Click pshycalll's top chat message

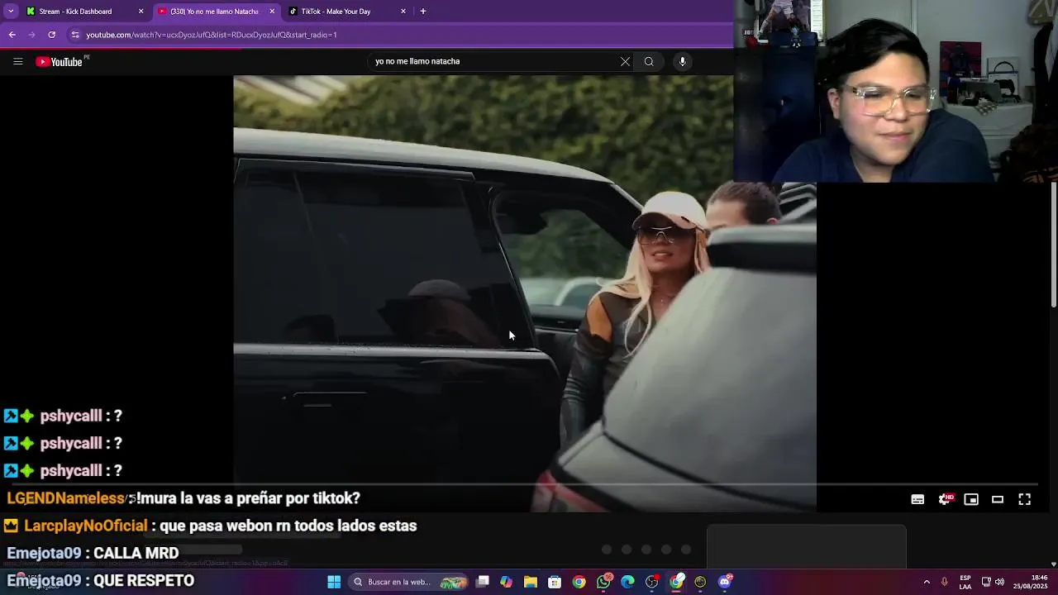pos(63,416)
